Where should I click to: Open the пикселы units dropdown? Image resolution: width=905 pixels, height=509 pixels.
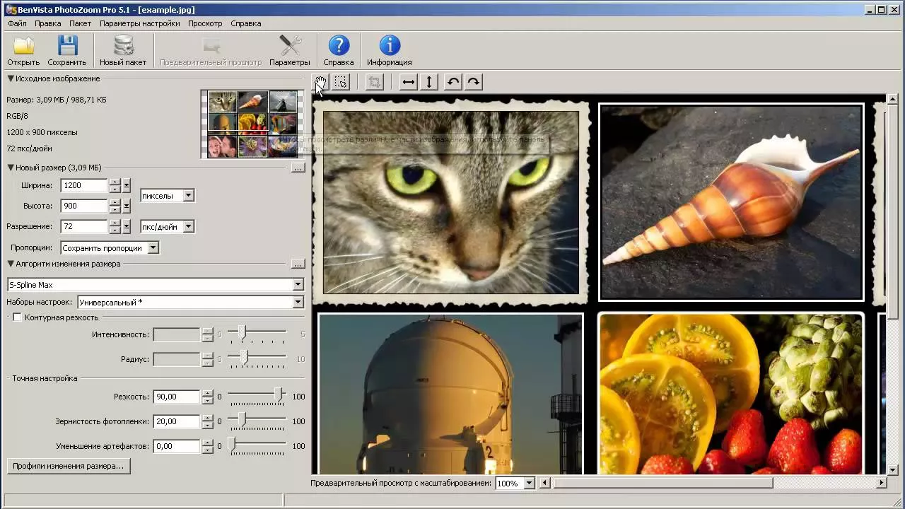[x=188, y=196]
